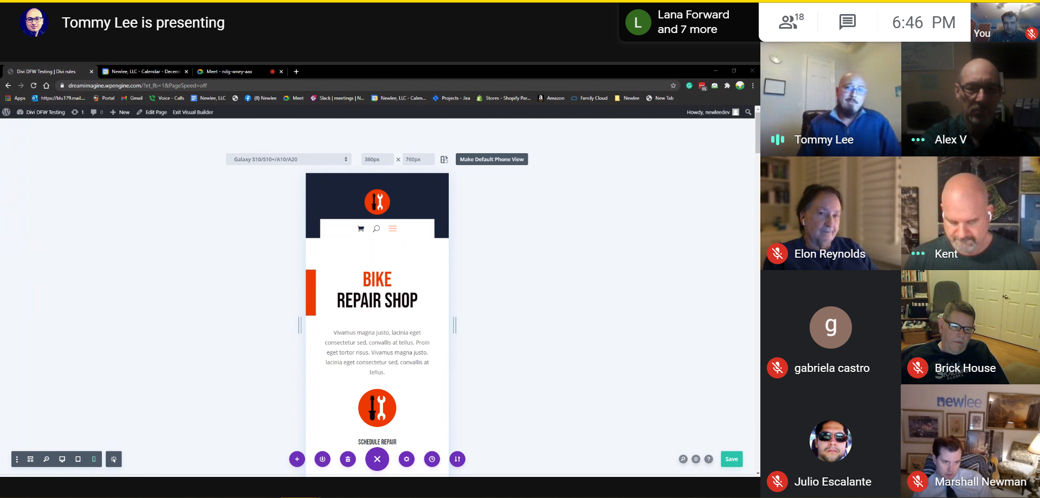Image resolution: width=1040 pixels, height=498 pixels.
Task: Toggle click interaction mode icon
Action: (x=114, y=459)
